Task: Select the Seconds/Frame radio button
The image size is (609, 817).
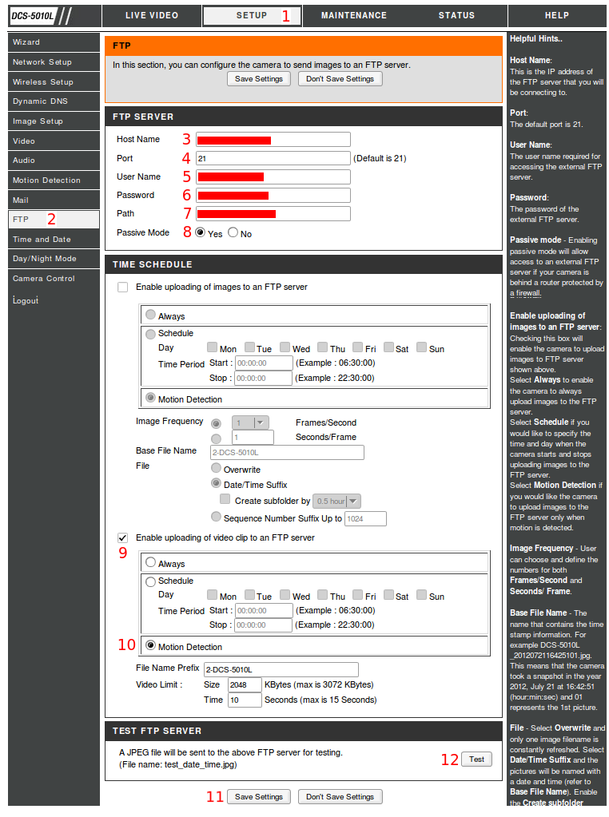Action: coord(216,438)
